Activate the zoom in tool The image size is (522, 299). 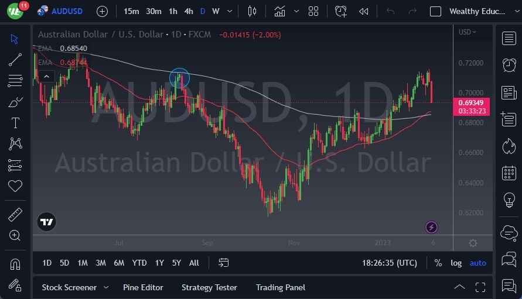[15, 235]
